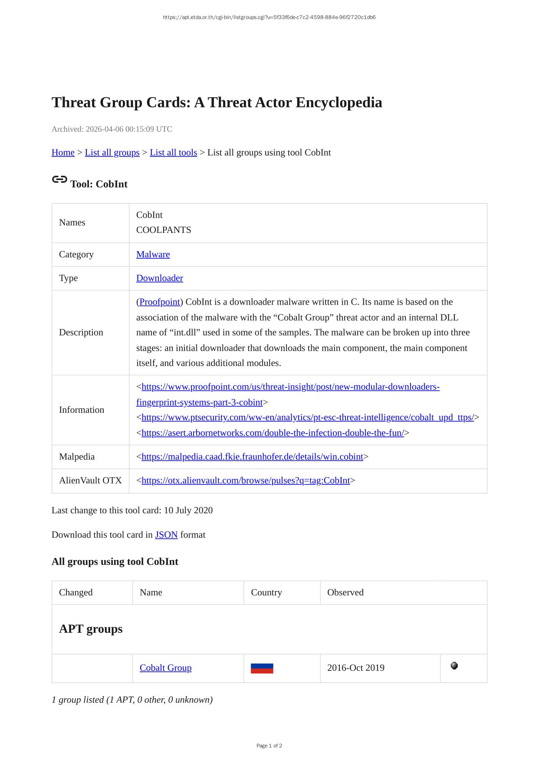Open the ptsecurity.com analytics URL
Image resolution: width=539 pixels, height=763 pixels.
308,418
